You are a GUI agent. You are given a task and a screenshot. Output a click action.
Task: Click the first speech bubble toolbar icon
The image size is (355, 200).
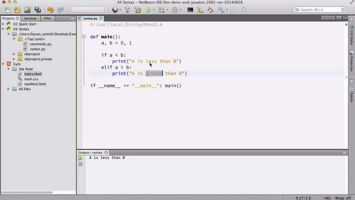[x=235, y=10]
